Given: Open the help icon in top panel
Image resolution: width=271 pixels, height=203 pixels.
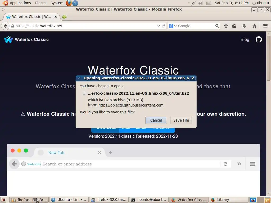Looking at the screenshot, I should (75, 3).
